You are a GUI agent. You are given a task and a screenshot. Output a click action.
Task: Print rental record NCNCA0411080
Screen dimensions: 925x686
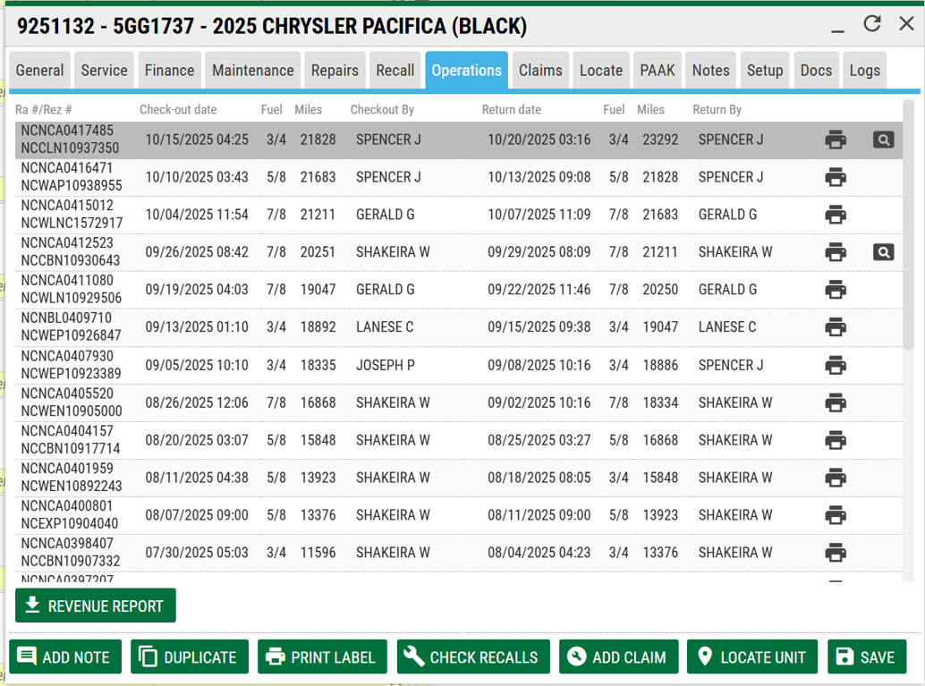click(836, 290)
